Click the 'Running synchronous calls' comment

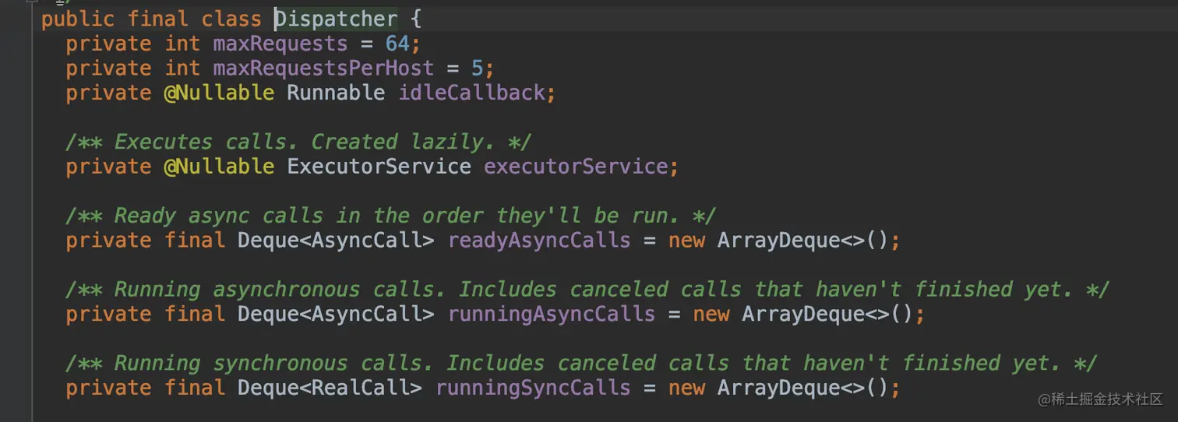click(581, 363)
